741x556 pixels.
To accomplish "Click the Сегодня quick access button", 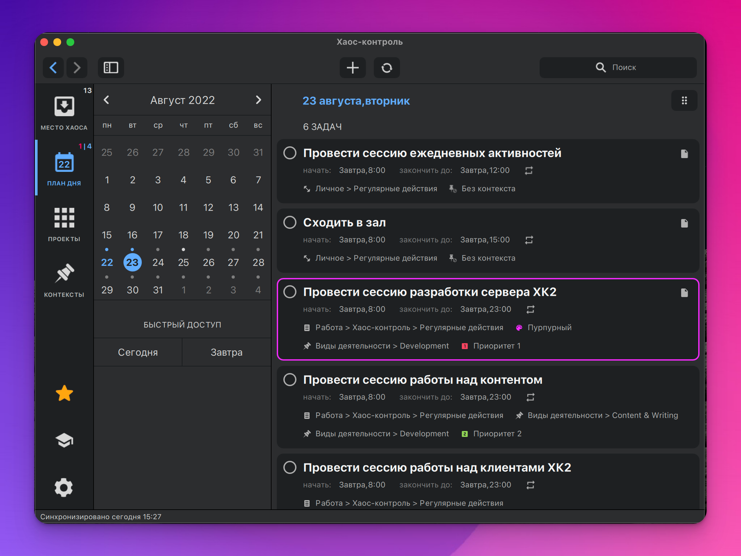I will [x=138, y=352].
